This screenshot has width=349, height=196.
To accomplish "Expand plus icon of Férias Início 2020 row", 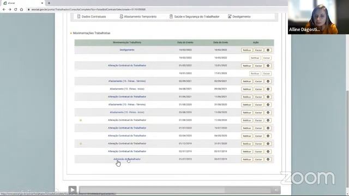I will point(268,113).
